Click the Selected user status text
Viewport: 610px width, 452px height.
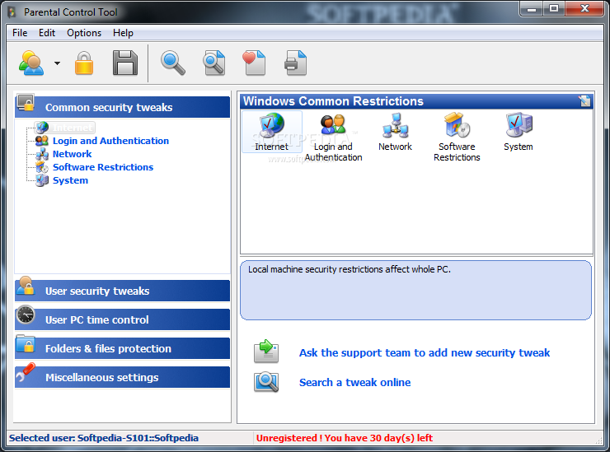104,438
